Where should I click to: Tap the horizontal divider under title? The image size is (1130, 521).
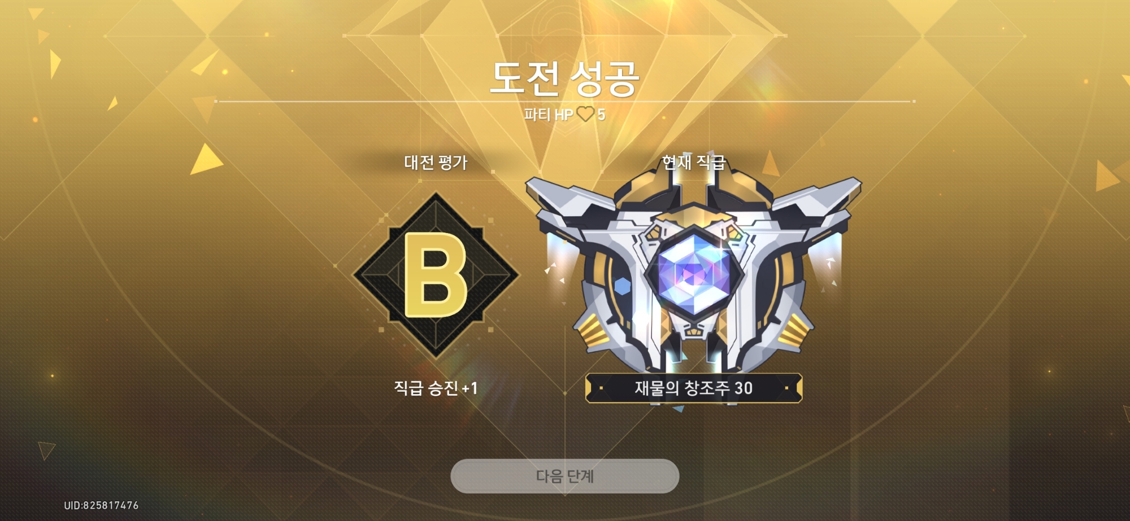(x=564, y=102)
